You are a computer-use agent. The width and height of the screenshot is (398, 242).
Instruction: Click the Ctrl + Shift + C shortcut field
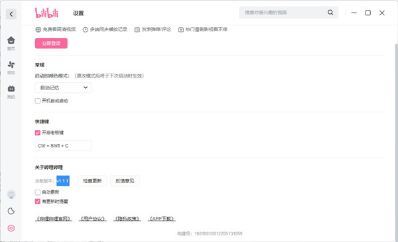[63, 146]
